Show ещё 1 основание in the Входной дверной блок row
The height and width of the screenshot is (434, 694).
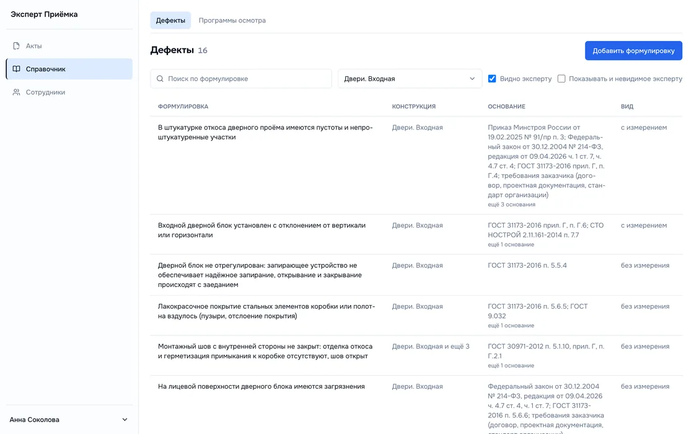coord(511,244)
